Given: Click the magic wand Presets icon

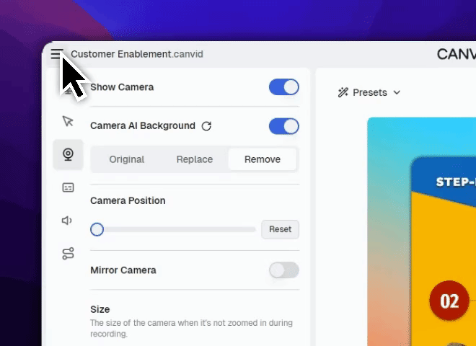Looking at the screenshot, I should click(x=343, y=92).
